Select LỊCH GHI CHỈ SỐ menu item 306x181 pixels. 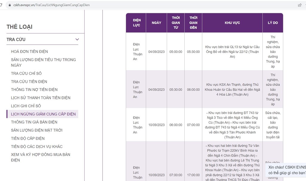(26, 106)
